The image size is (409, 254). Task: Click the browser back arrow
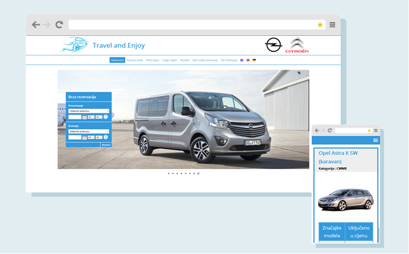click(x=36, y=25)
